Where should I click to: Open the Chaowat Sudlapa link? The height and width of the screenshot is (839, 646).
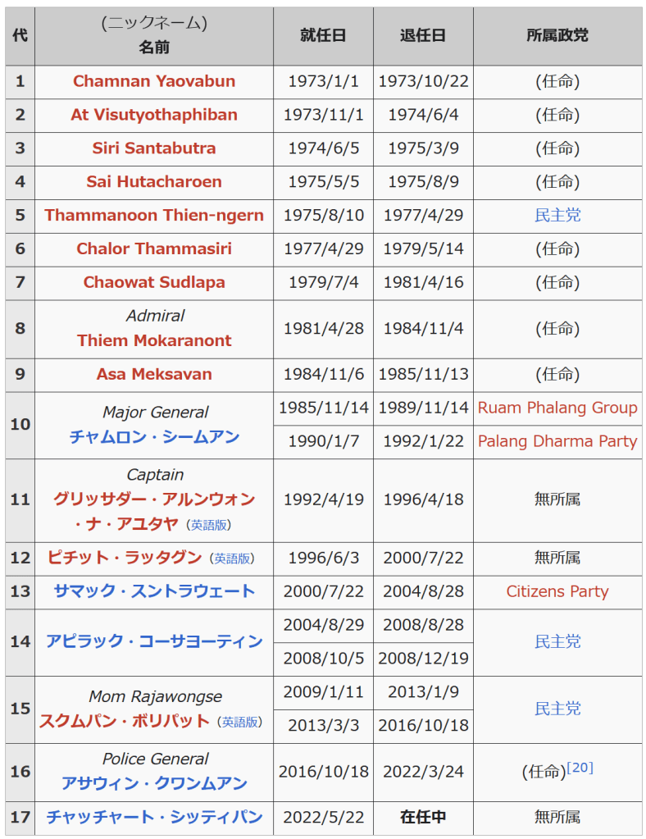pos(154,282)
